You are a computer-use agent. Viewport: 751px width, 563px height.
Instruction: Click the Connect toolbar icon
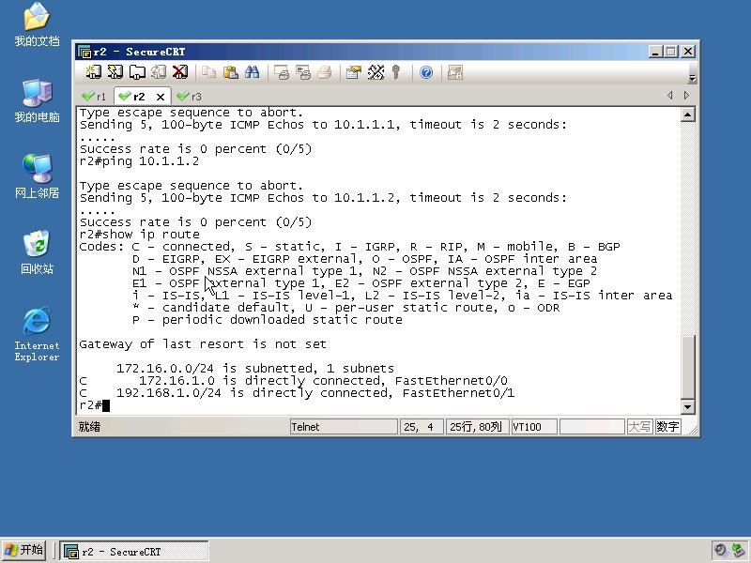click(x=93, y=72)
